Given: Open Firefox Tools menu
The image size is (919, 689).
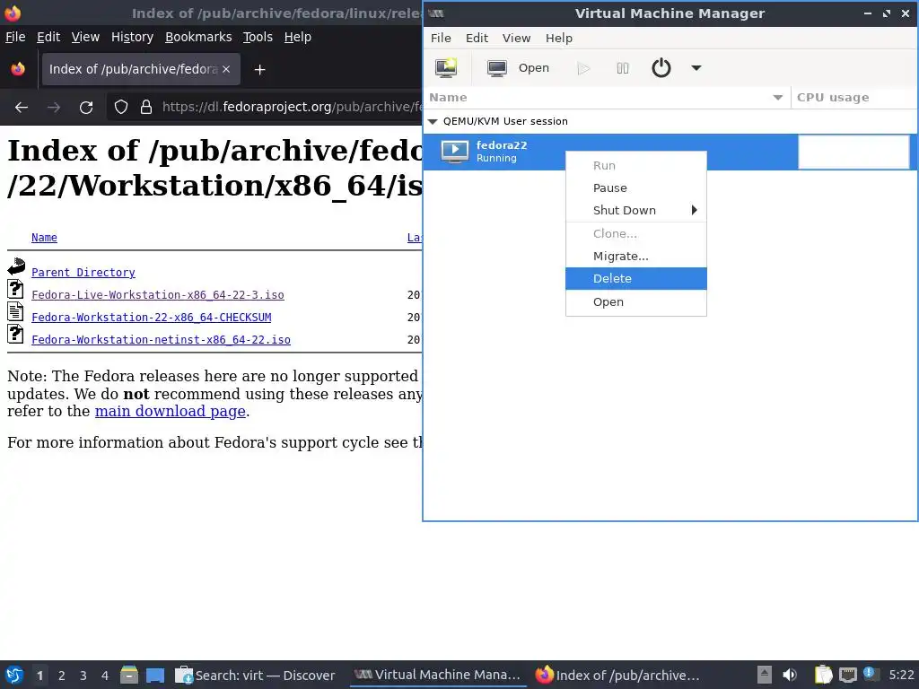Looking at the screenshot, I should 258,37.
